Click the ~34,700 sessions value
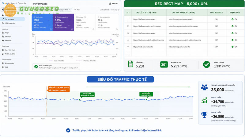Screen dimensions: 245x138 [217, 102]
